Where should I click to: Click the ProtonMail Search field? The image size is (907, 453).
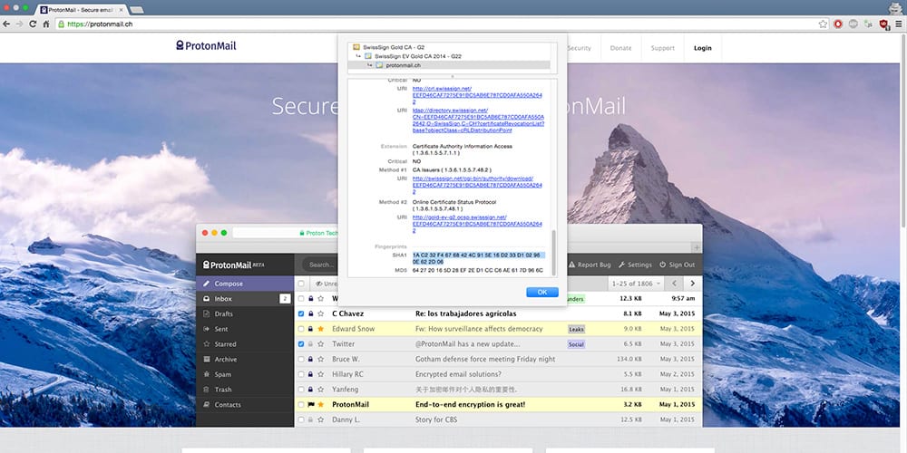(x=319, y=265)
